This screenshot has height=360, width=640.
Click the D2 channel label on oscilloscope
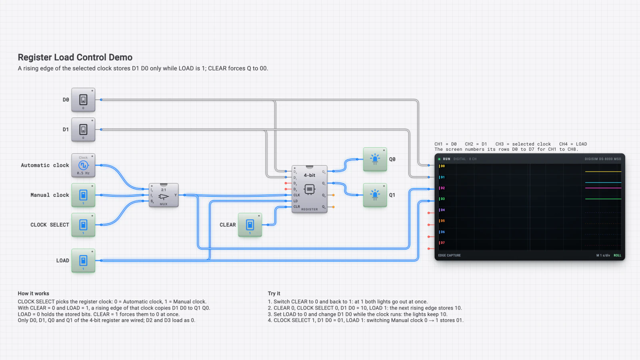[x=442, y=188]
